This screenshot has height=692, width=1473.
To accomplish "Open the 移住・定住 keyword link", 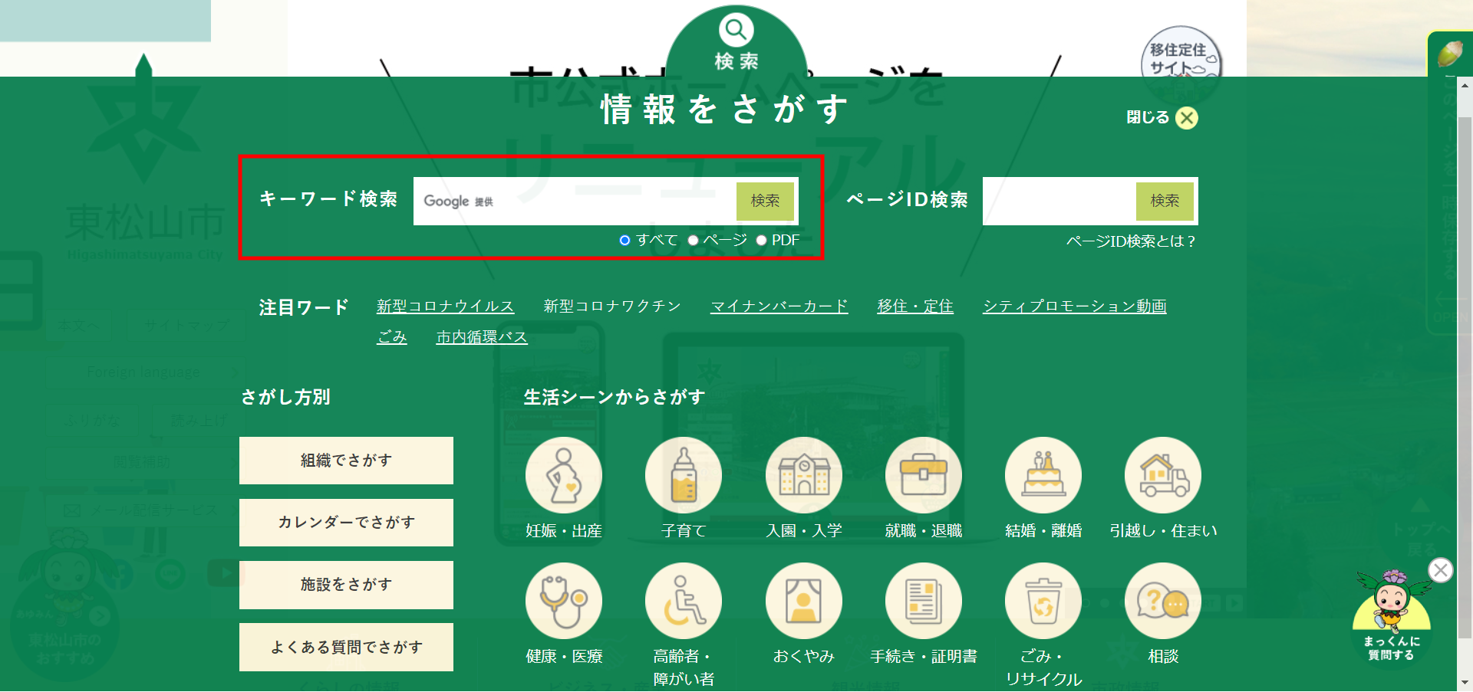I will (915, 307).
